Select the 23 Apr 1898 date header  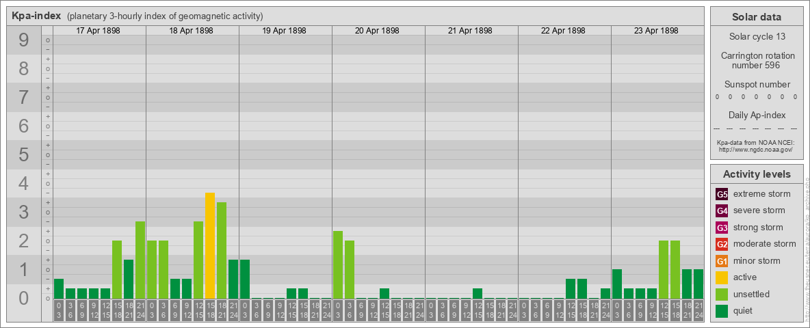pos(656,31)
